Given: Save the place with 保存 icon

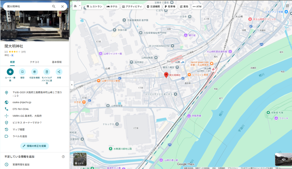Looking at the screenshot, I should 22,72.
